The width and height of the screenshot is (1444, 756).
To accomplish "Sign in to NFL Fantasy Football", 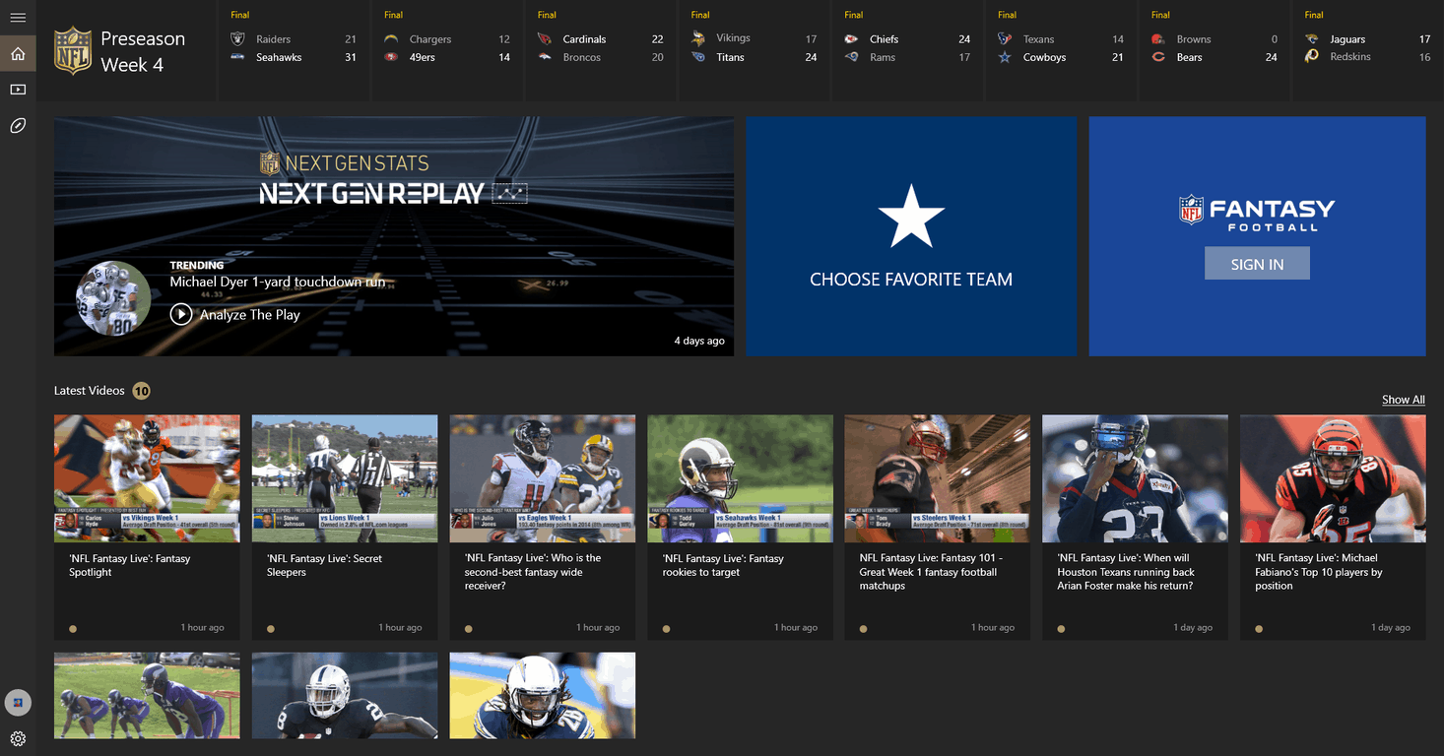I will click(1257, 264).
